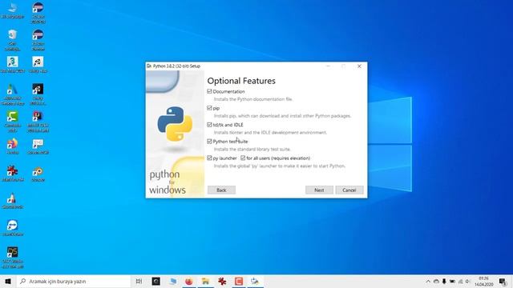513x288 pixels.
Task: Click the Back button in setup
Action: pyautogui.click(x=221, y=190)
